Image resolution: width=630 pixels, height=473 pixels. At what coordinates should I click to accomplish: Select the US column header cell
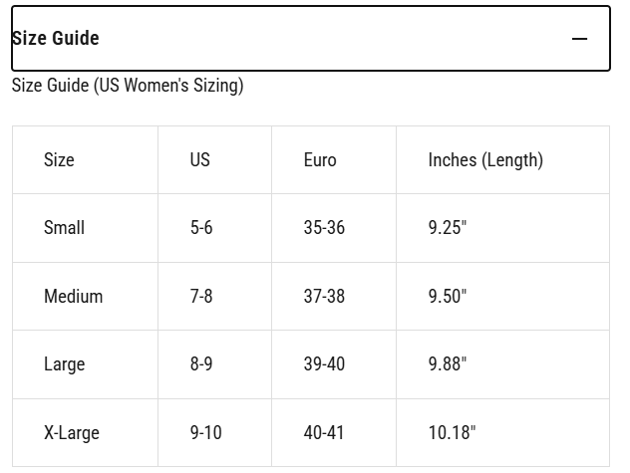click(x=200, y=159)
